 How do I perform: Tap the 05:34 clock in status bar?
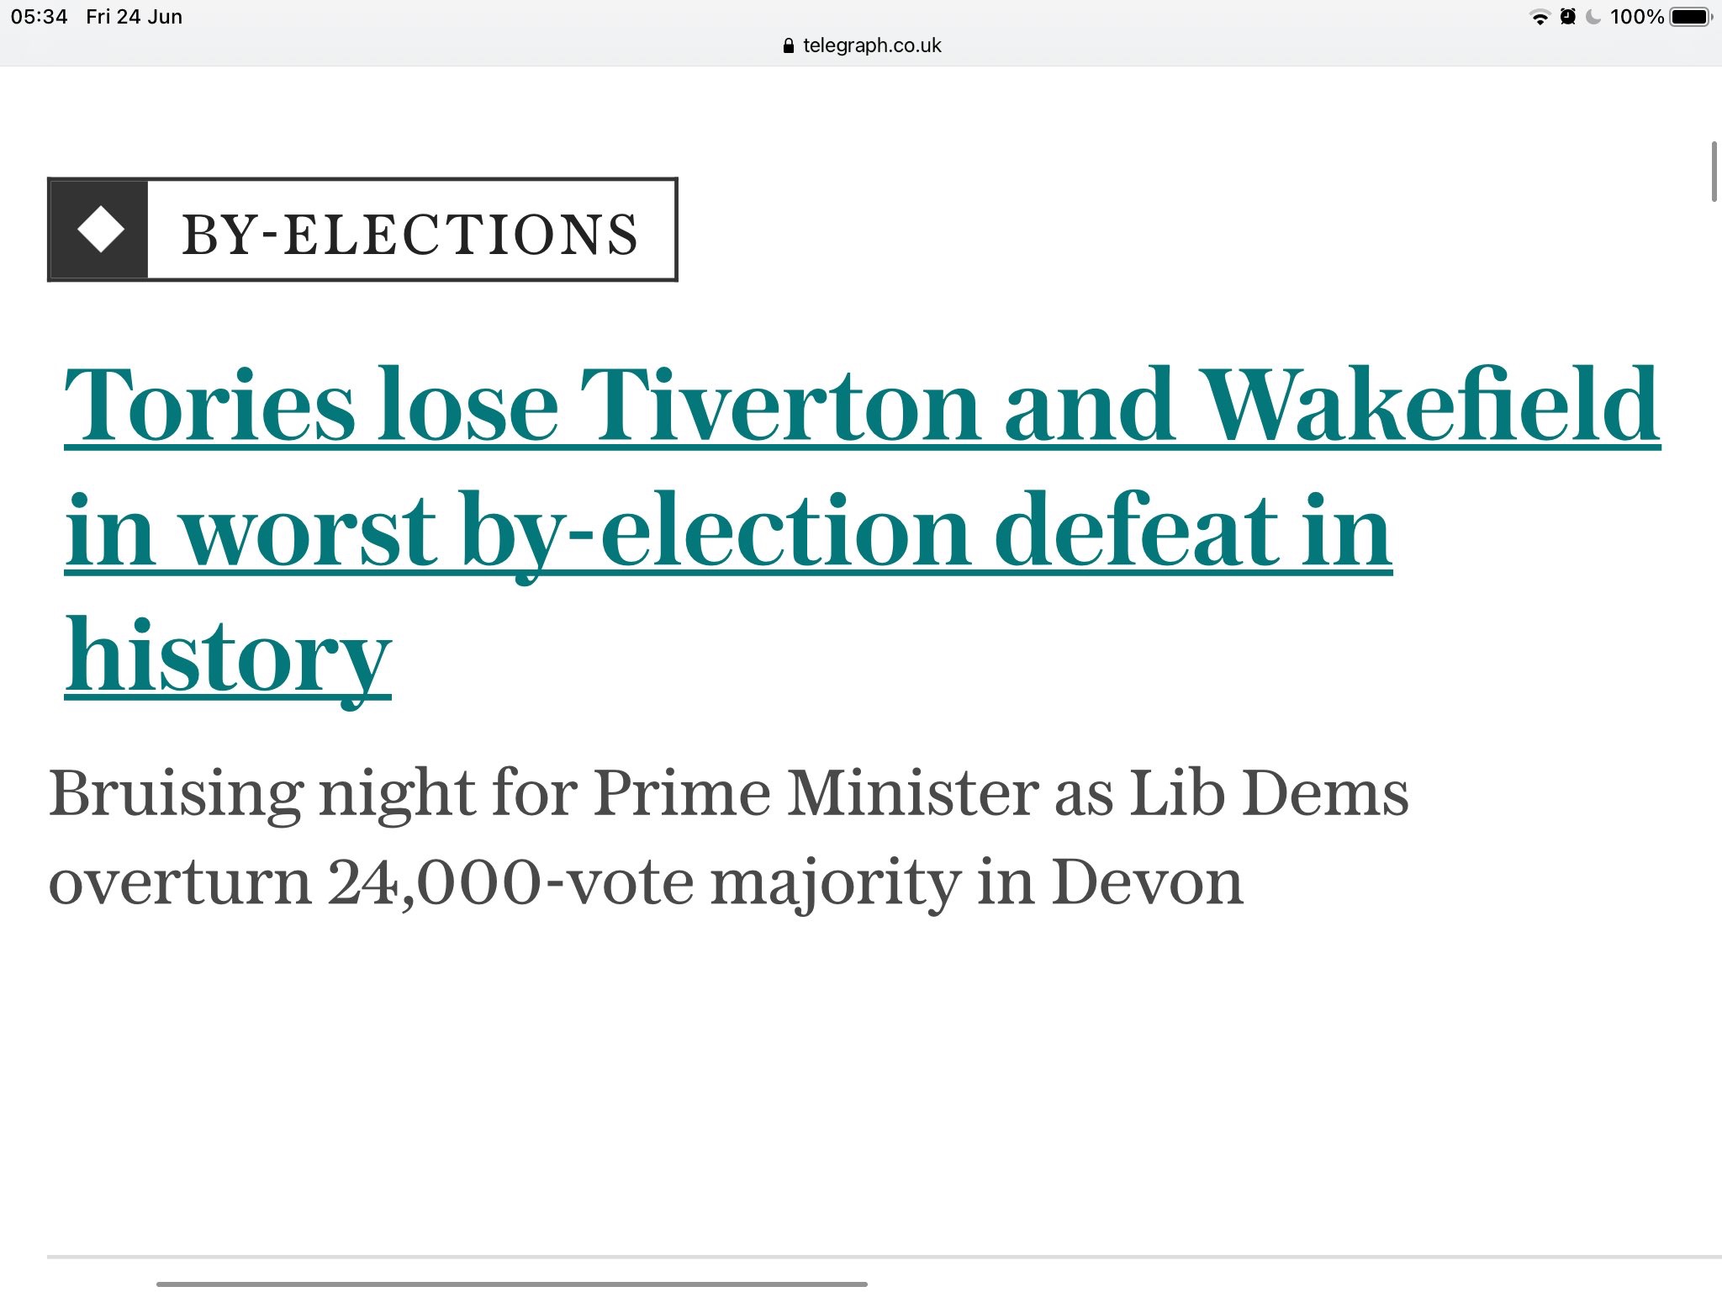click(x=39, y=17)
